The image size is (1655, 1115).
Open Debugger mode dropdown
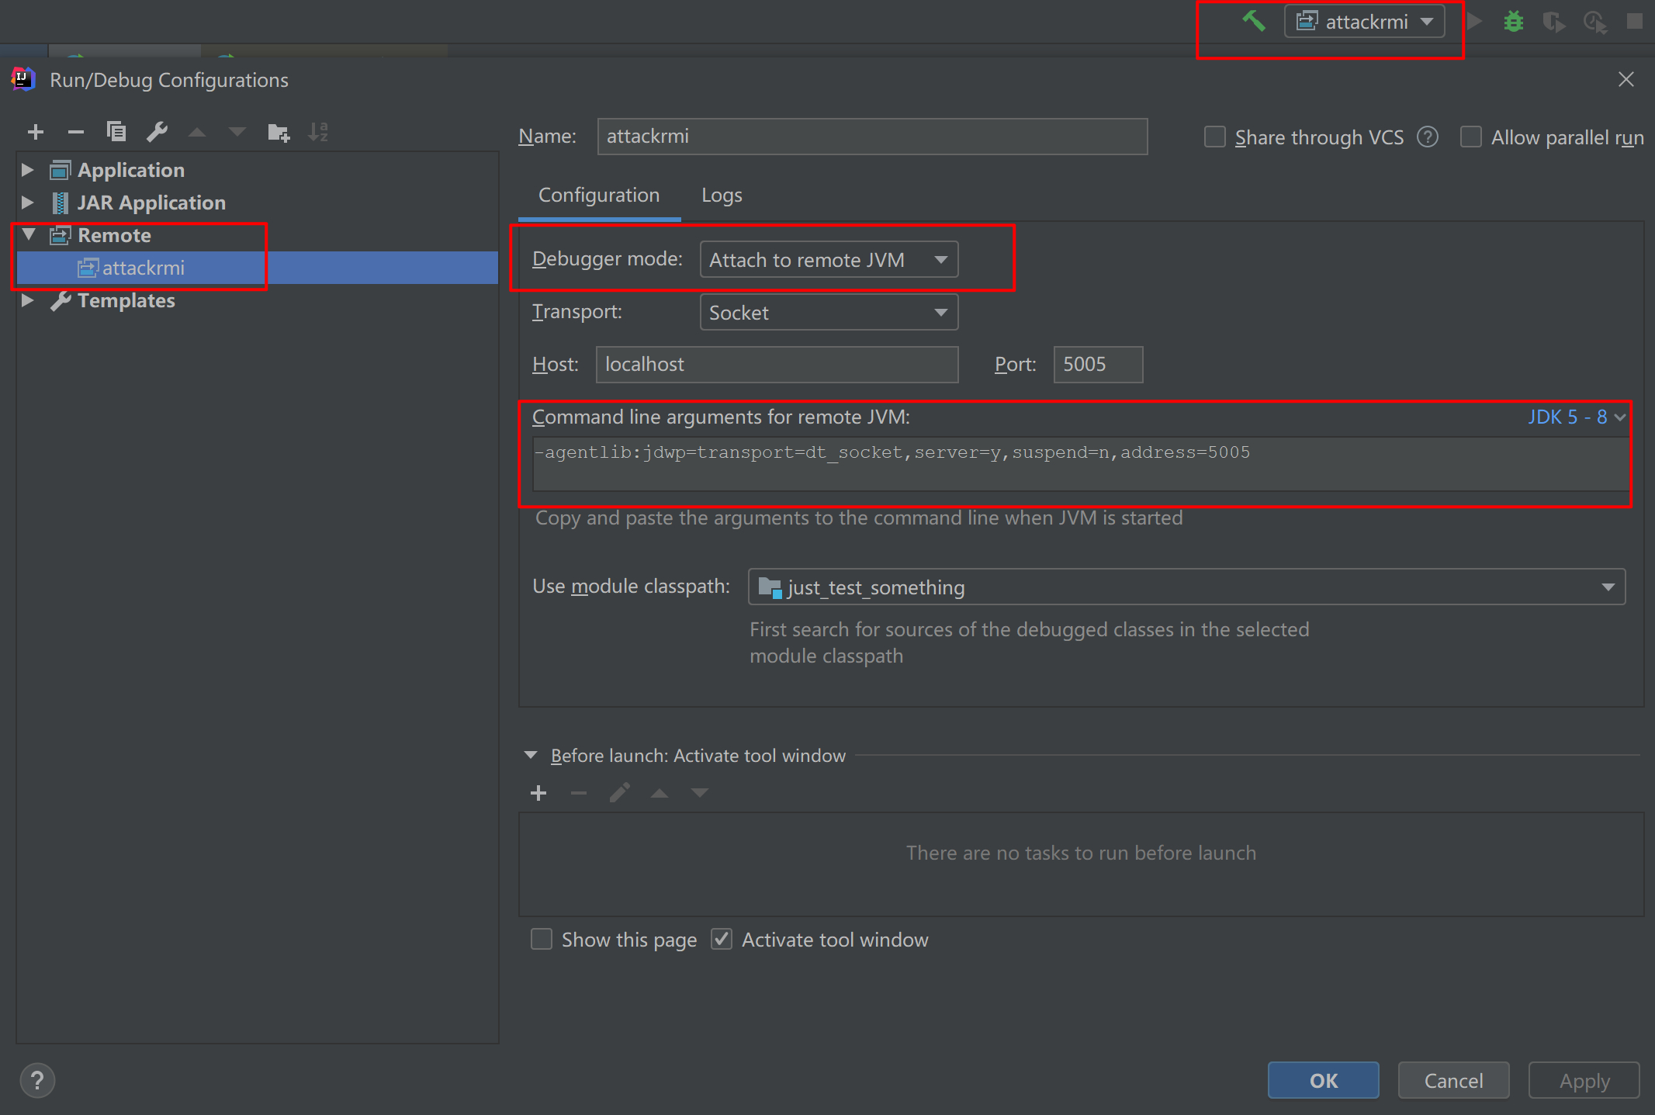[x=829, y=260]
